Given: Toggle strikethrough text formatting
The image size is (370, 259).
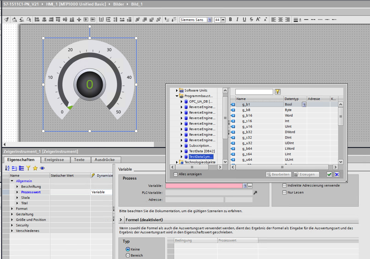Looking at the screenshot, I should coord(251,19).
